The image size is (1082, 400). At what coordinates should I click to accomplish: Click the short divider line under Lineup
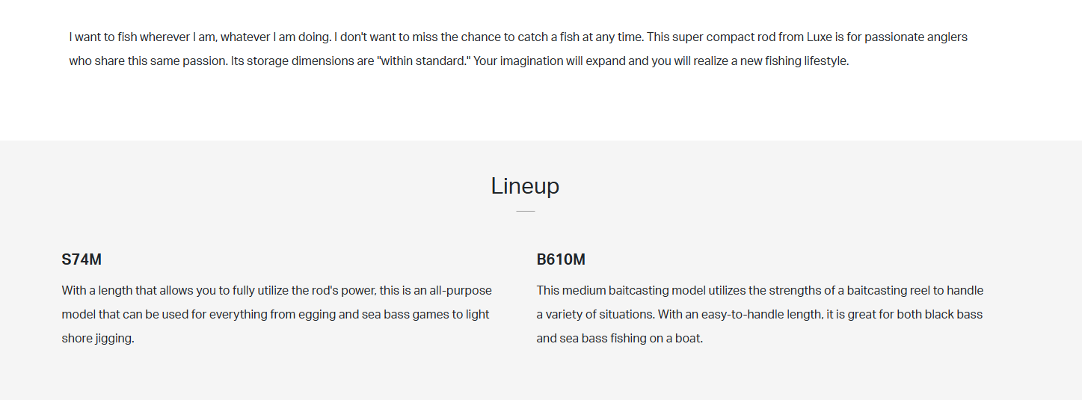(x=525, y=212)
